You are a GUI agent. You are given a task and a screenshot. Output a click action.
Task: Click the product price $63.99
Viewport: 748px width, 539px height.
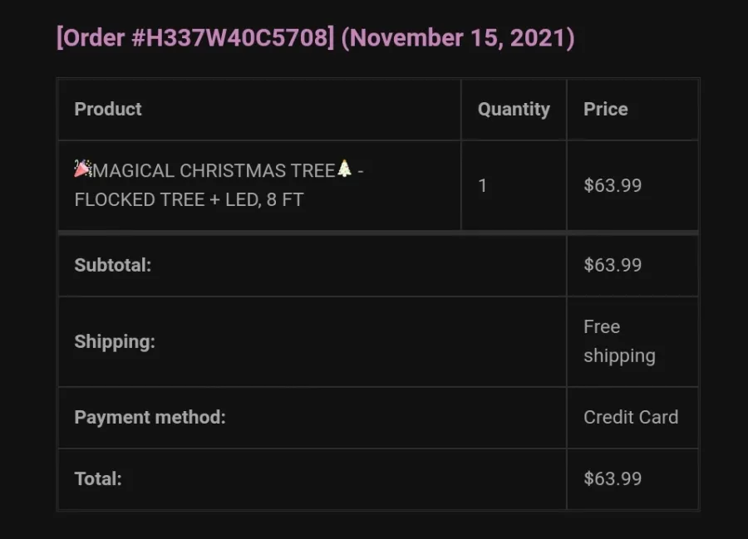613,185
